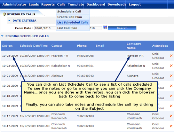Open the Administrator menu
174x132 pixels.
(x=14, y=5)
